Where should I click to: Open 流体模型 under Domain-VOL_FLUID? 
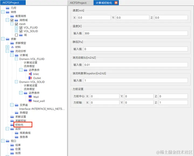pyautogui.click(x=29, y=66)
